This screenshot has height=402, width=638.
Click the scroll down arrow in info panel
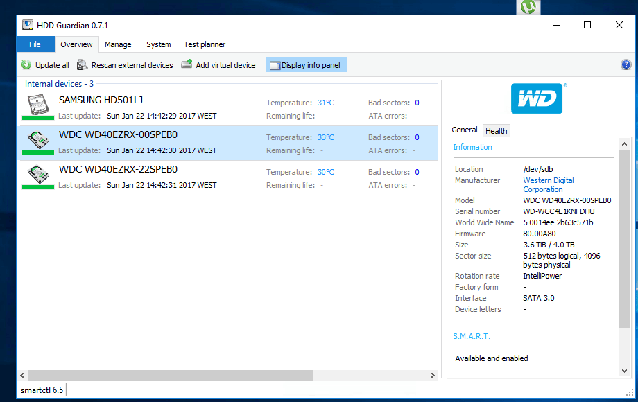tap(624, 370)
